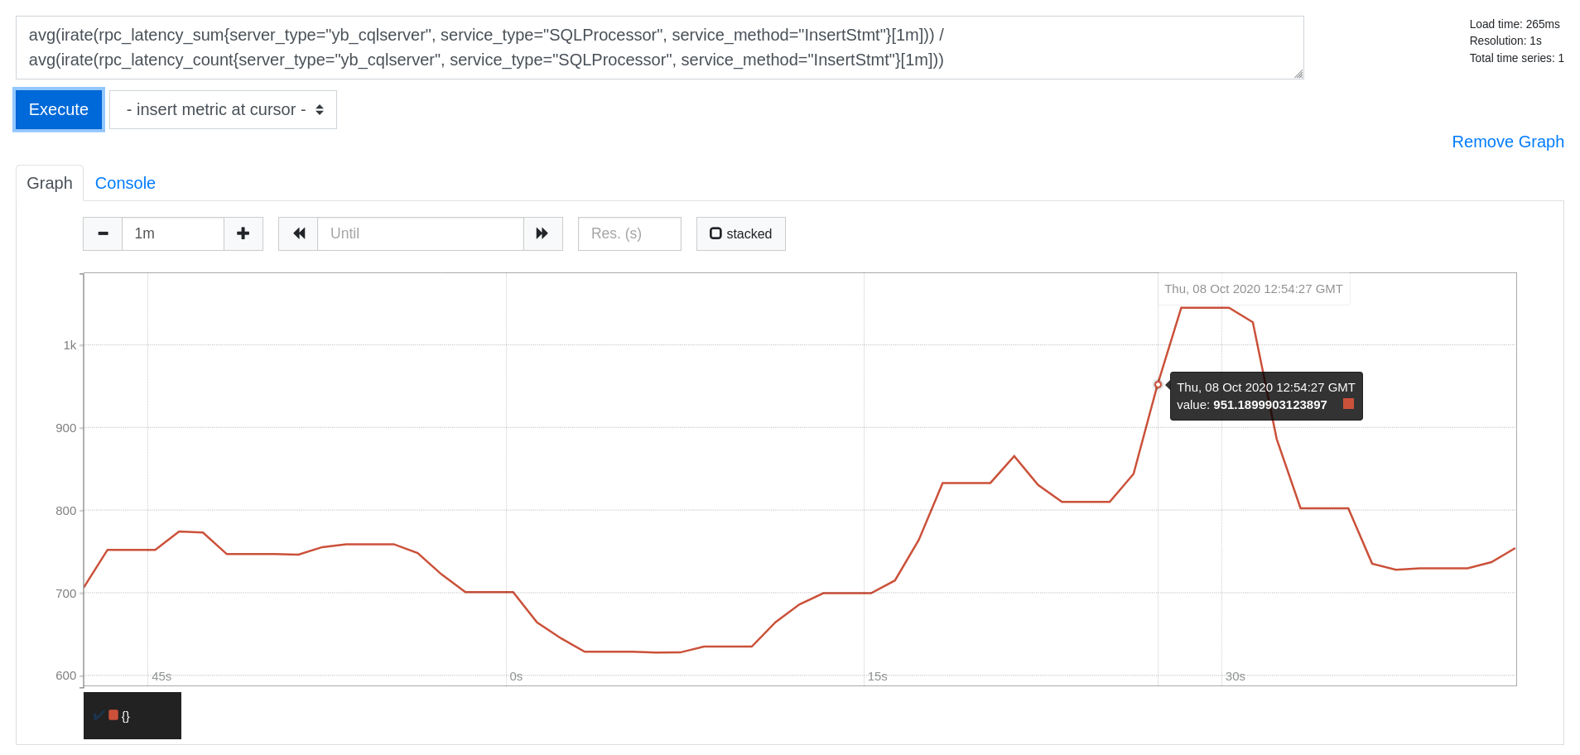This screenshot has width=1580, height=755.
Task: Switch to the Console tab
Action: 125,183
